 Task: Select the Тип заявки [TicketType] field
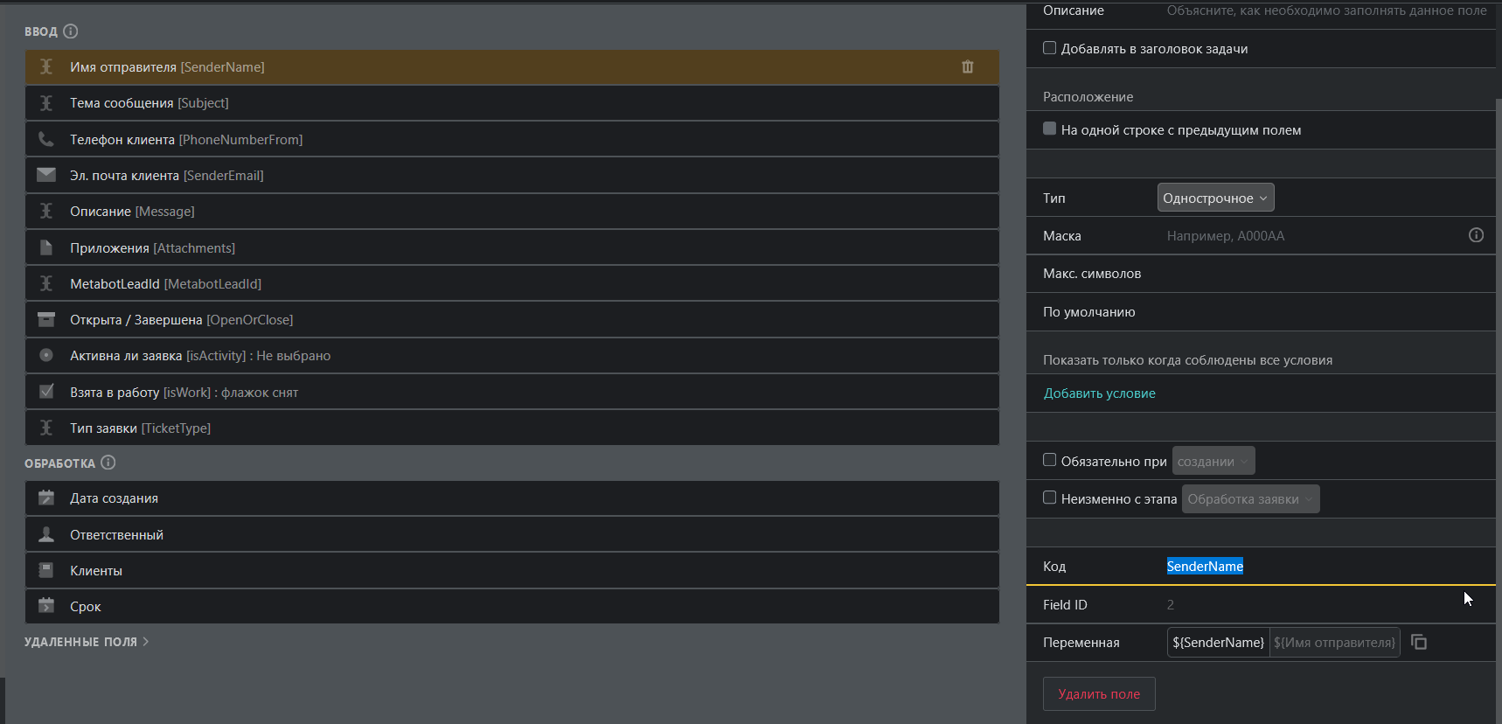click(x=512, y=428)
